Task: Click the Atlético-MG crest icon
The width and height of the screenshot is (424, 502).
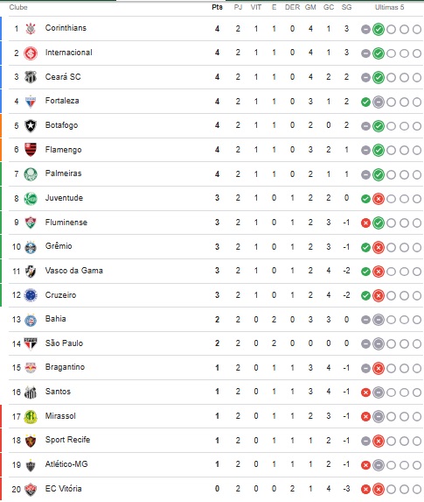Action: 31,465
